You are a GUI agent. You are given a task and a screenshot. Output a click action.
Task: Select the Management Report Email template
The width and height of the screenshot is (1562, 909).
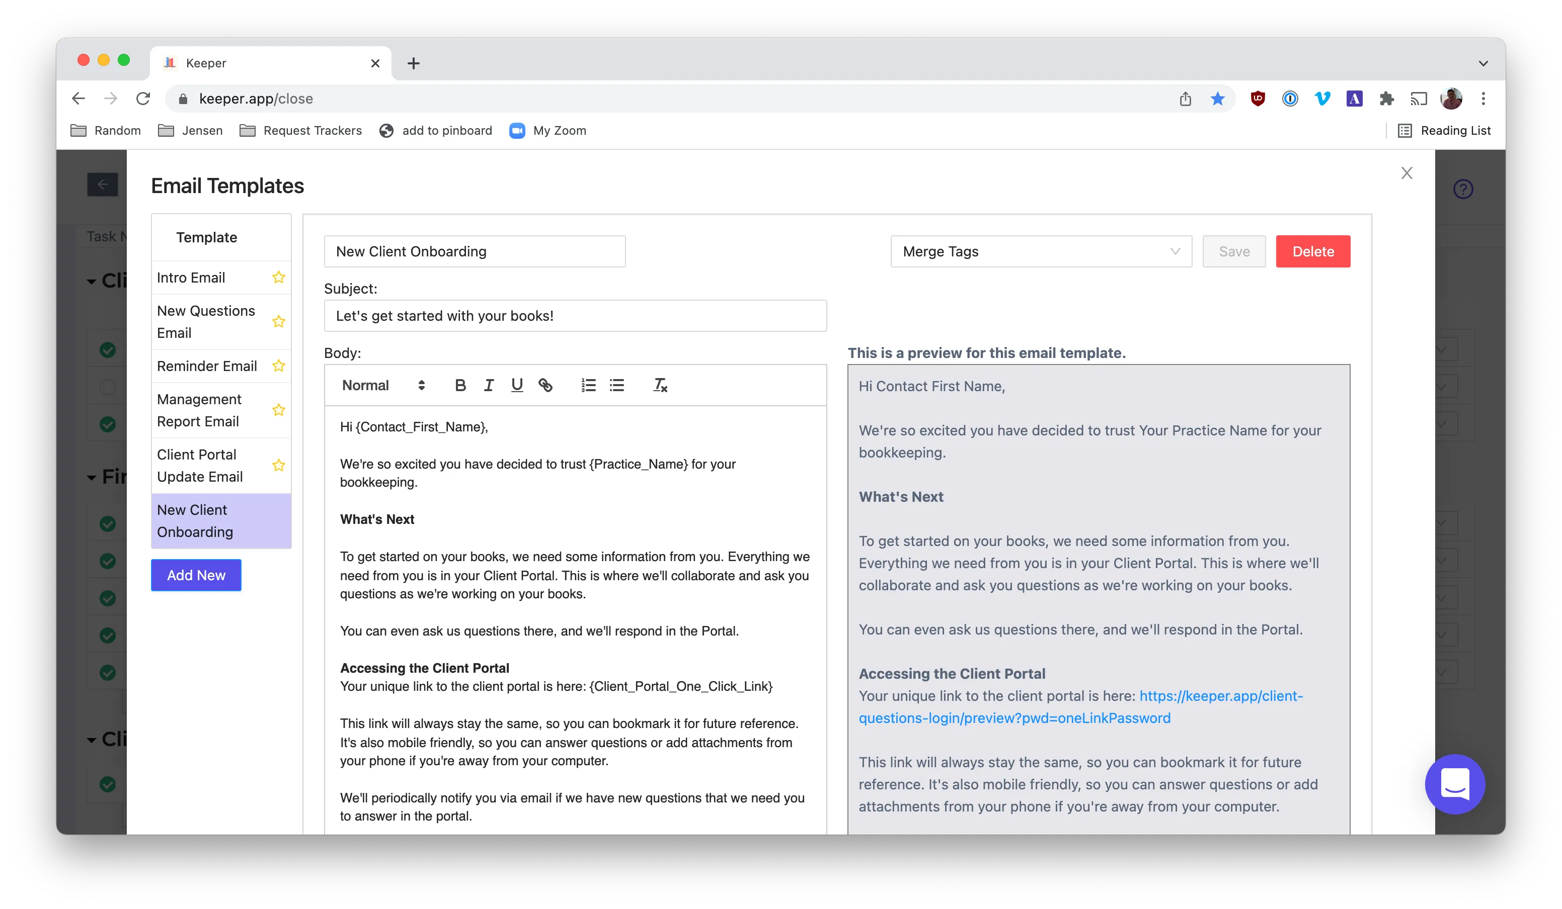point(221,410)
